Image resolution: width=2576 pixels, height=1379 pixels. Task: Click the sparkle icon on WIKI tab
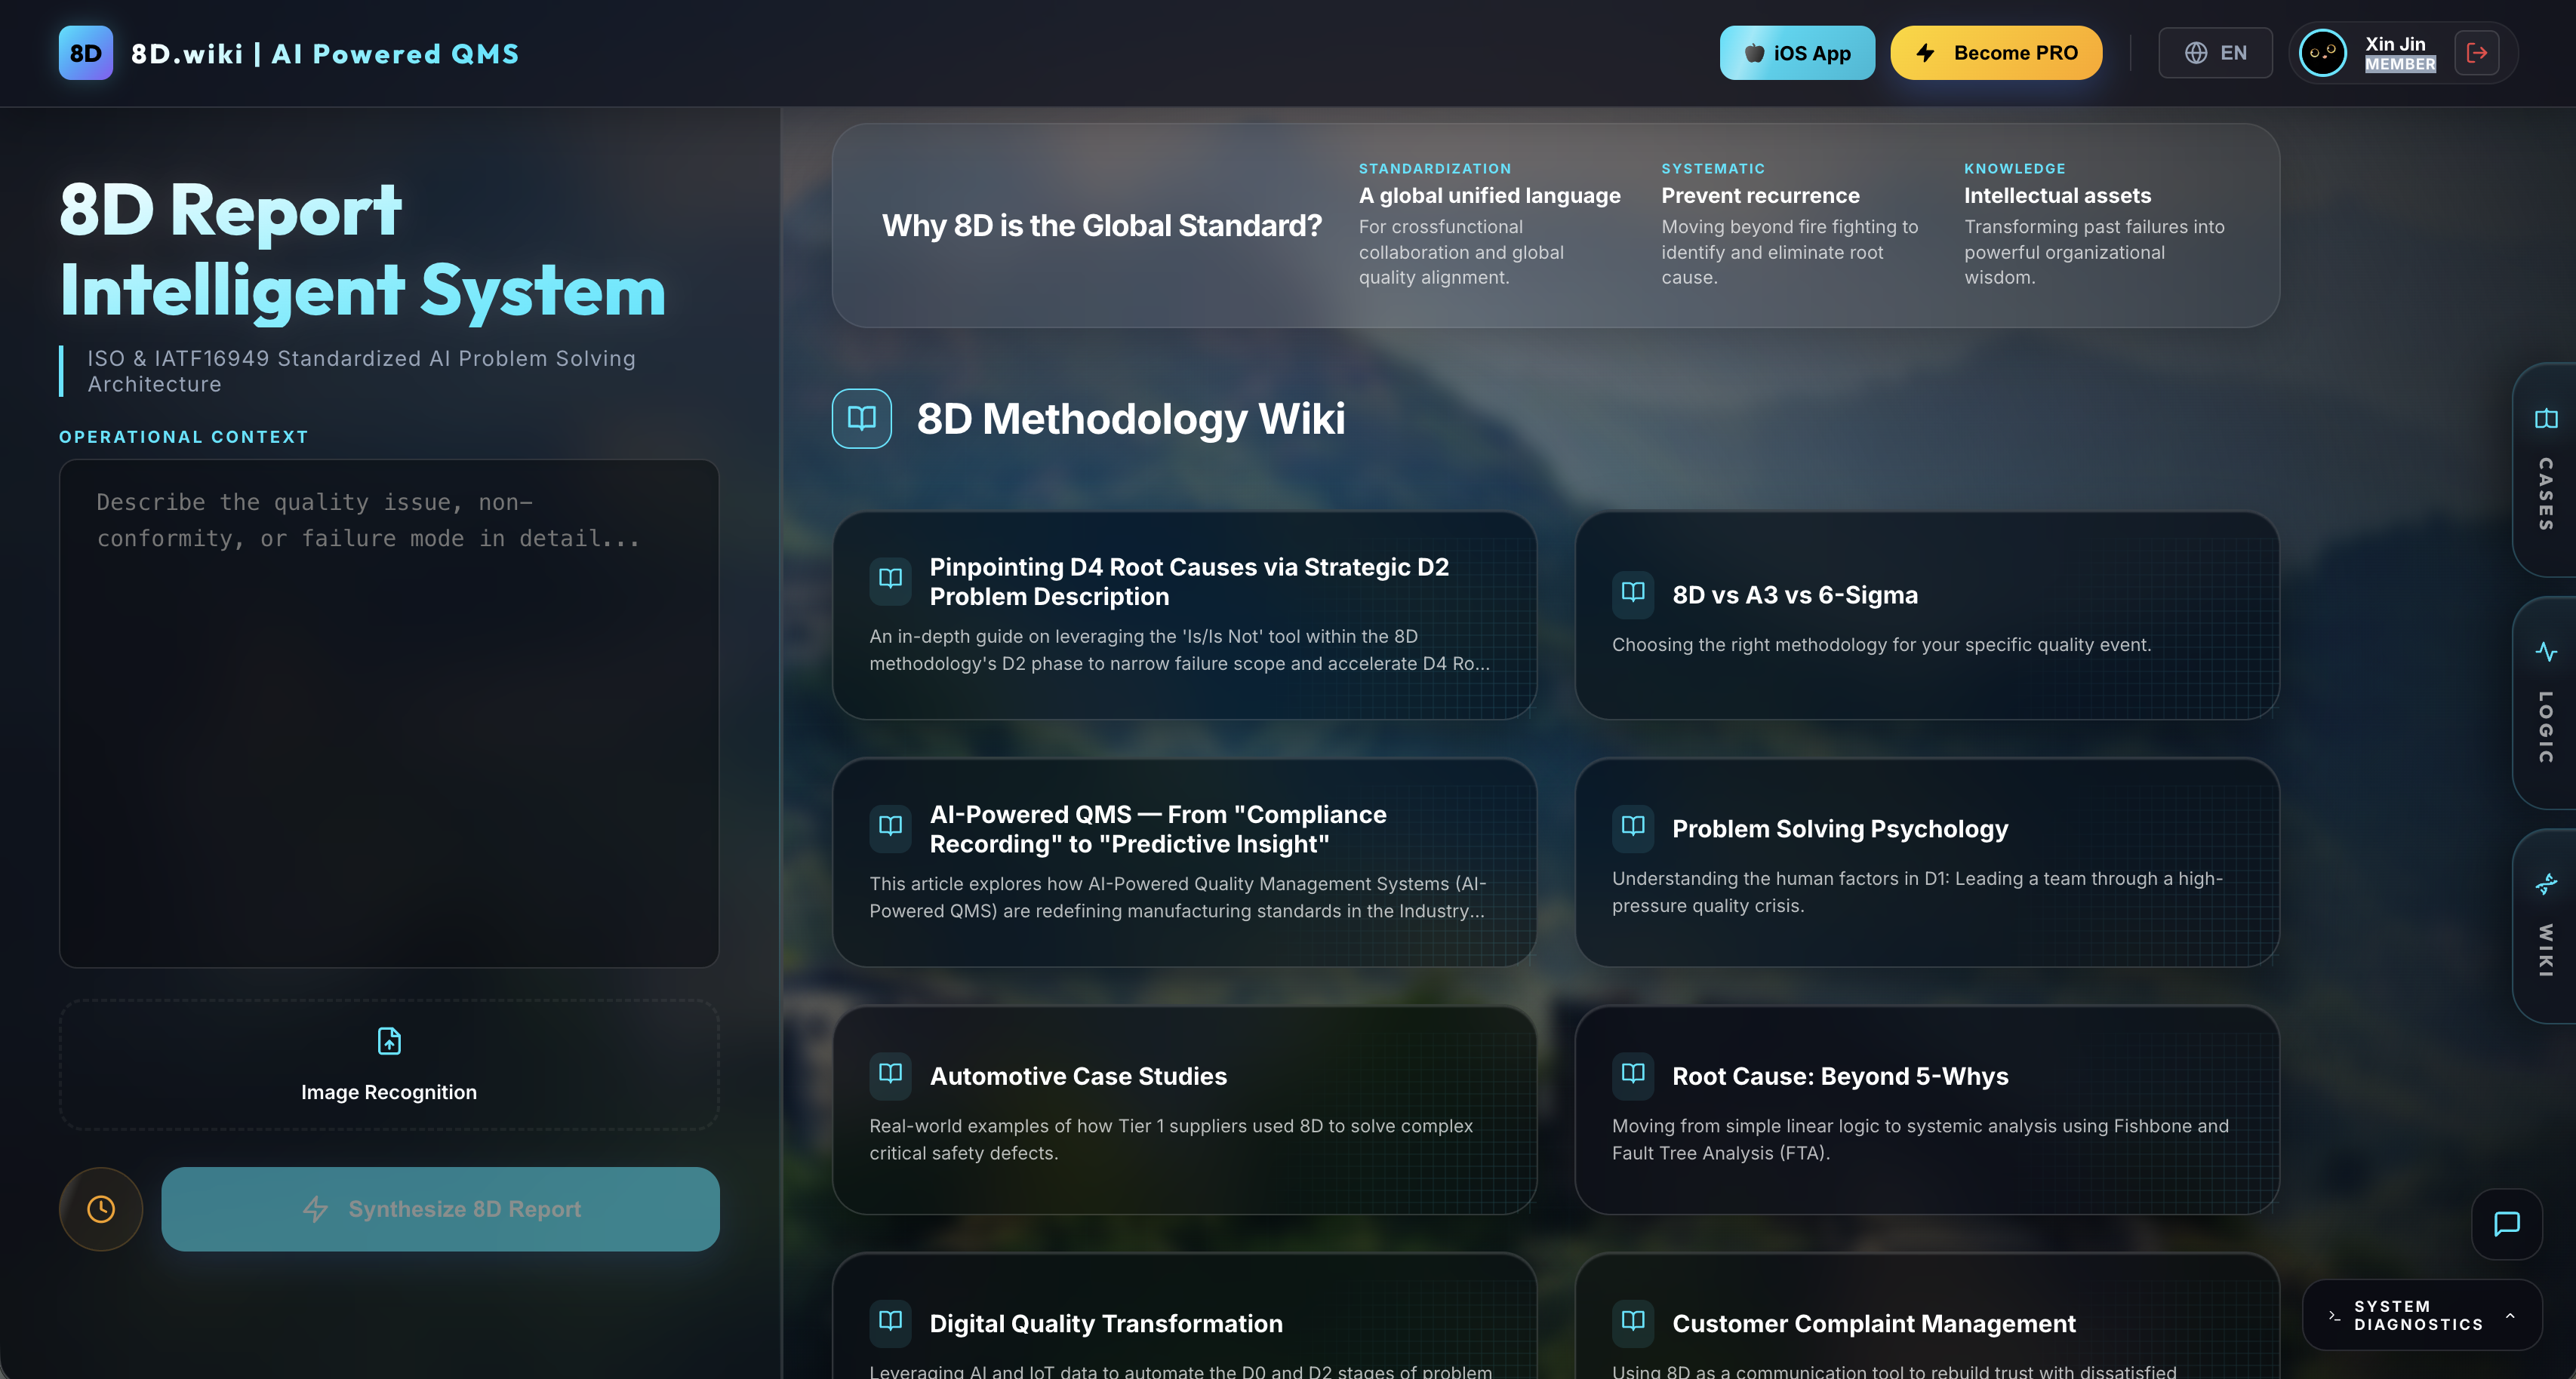point(2546,883)
